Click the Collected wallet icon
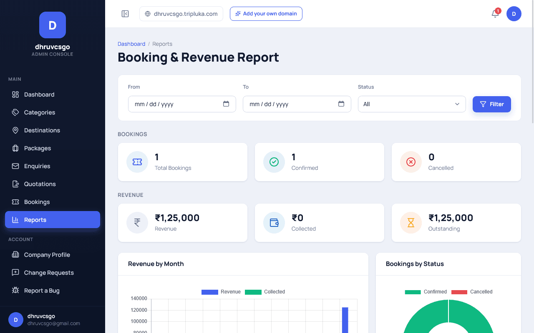This screenshot has width=534, height=333. click(x=274, y=223)
